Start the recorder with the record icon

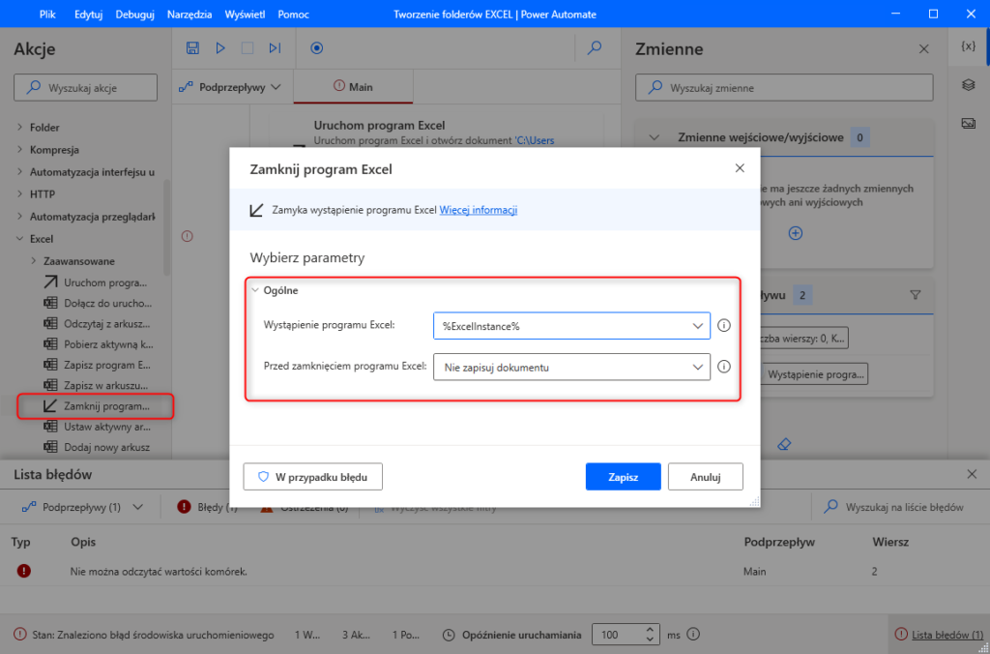click(317, 48)
